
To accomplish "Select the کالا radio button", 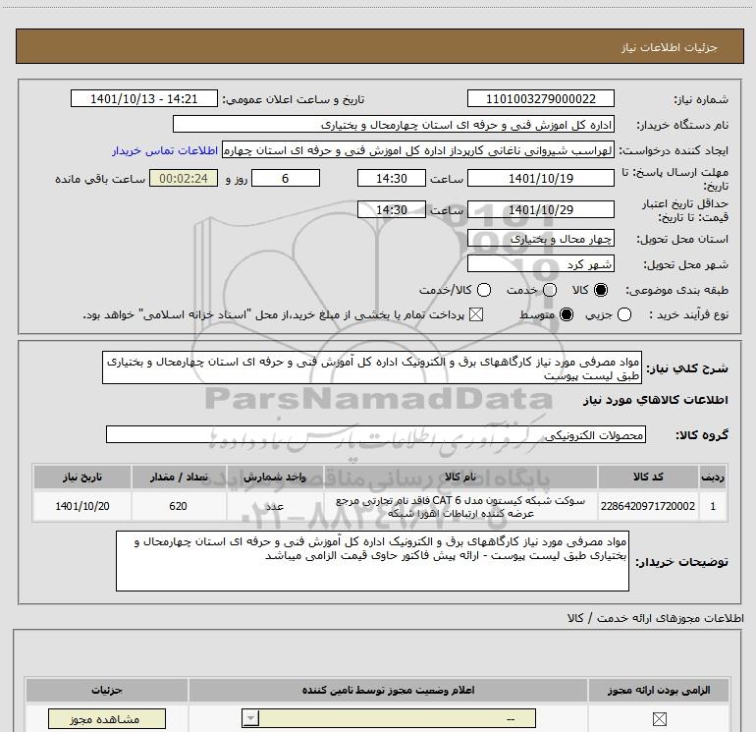I will (601, 290).
